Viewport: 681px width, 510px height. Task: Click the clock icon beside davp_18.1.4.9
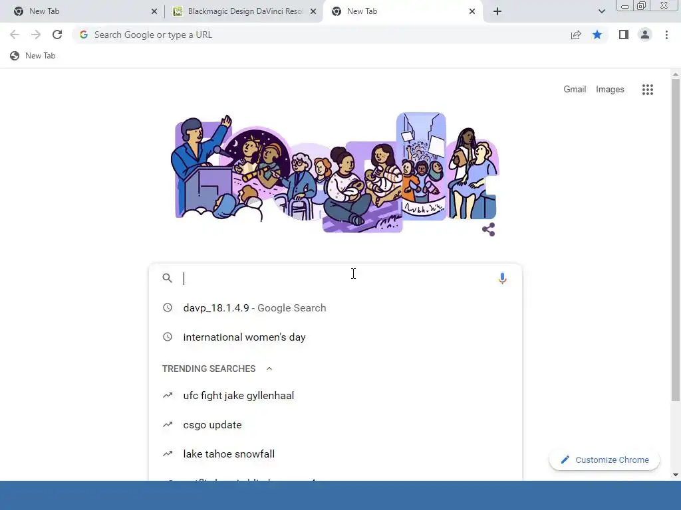[x=167, y=307]
